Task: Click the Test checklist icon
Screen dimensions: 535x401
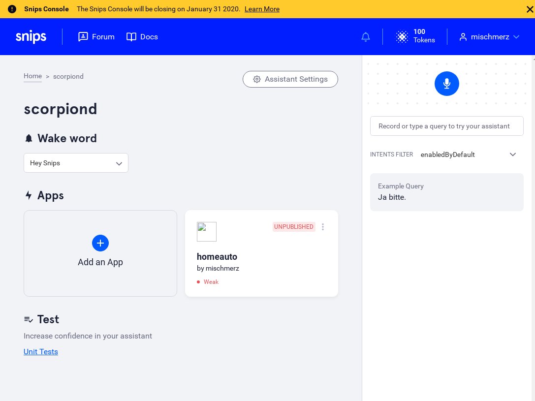Action: (29, 319)
